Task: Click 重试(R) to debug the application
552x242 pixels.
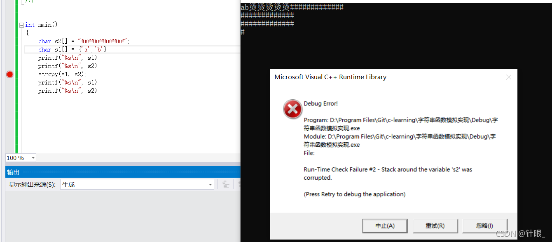Action: [x=435, y=226]
